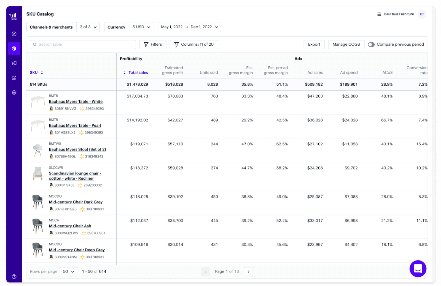Click the ACoS column header
441x286 pixels.
(x=388, y=73)
